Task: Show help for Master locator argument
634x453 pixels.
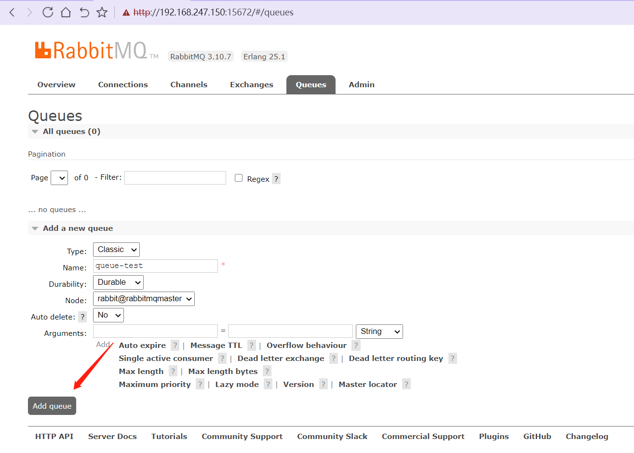Action: [x=406, y=385]
